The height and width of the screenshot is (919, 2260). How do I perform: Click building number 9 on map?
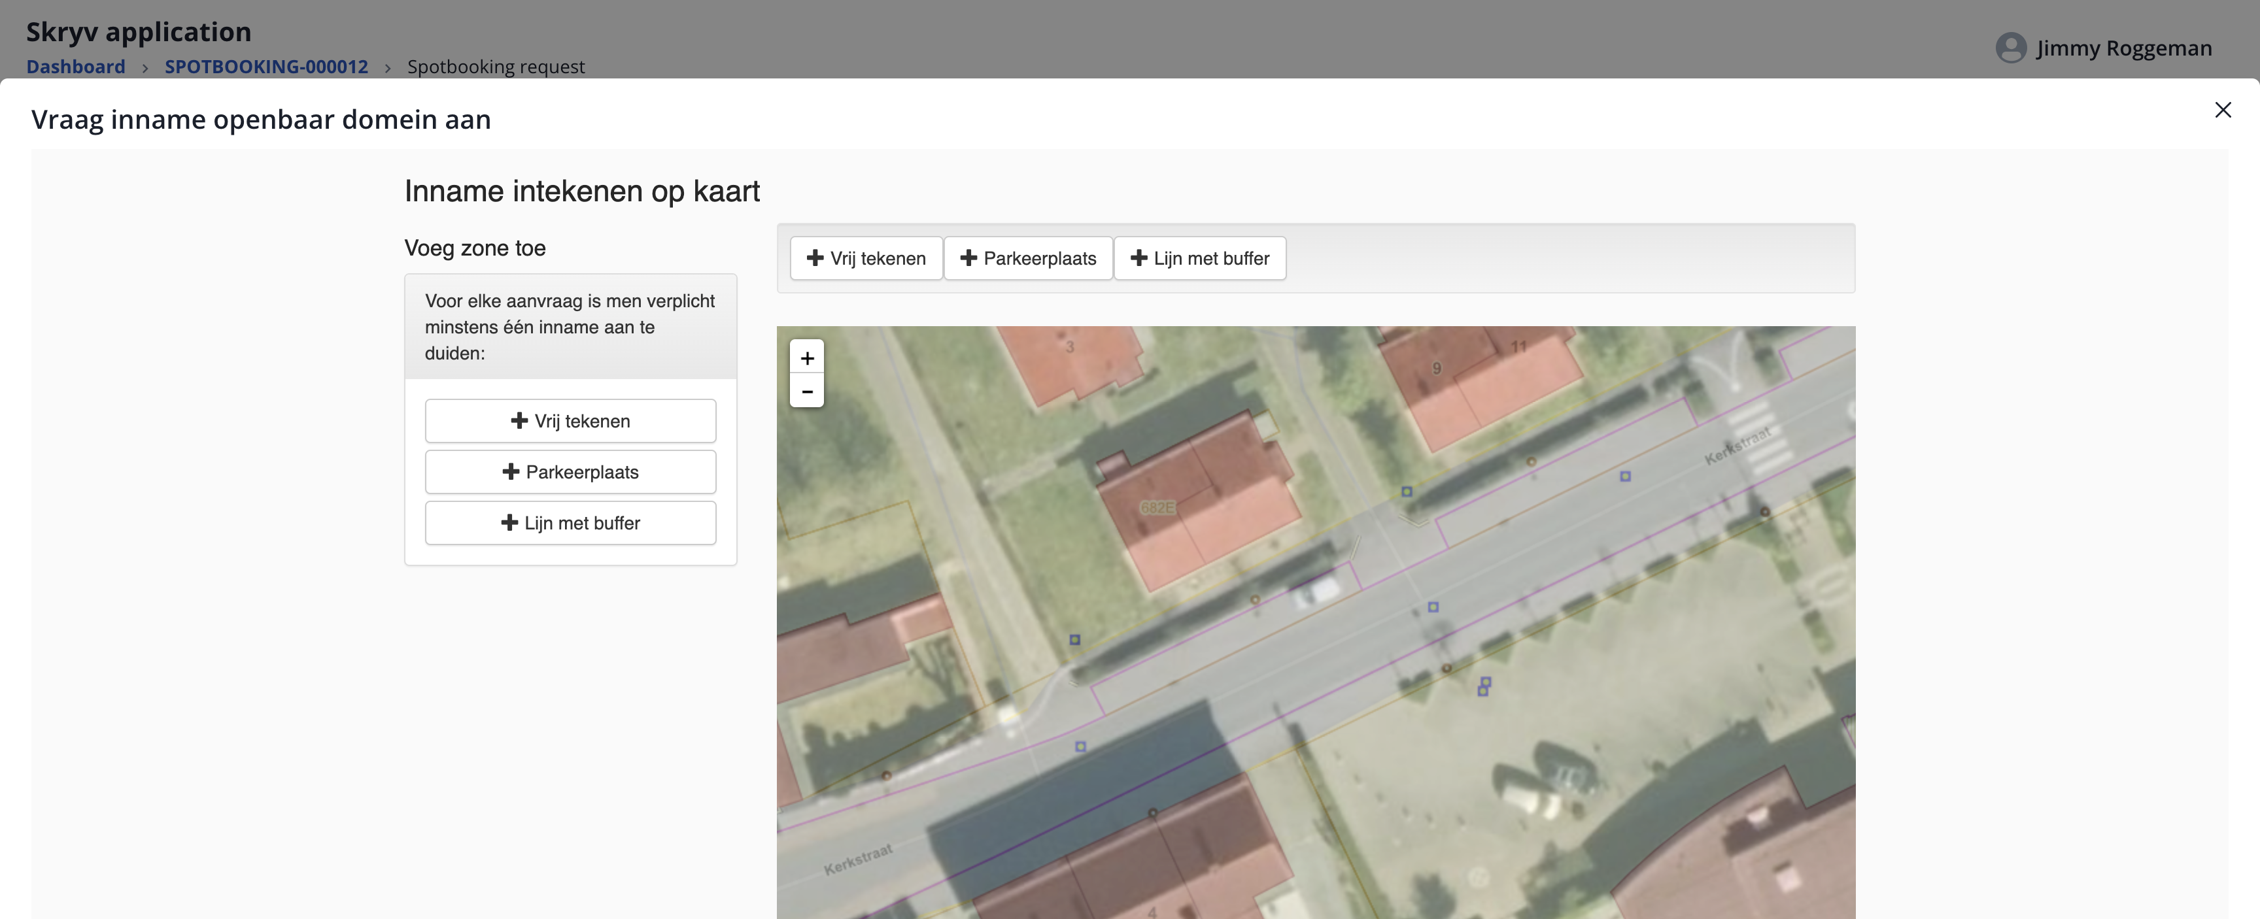point(1436,368)
